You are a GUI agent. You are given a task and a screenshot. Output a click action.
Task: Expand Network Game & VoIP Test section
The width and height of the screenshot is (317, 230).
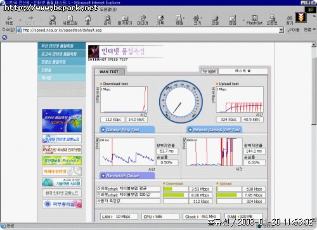(x=214, y=129)
